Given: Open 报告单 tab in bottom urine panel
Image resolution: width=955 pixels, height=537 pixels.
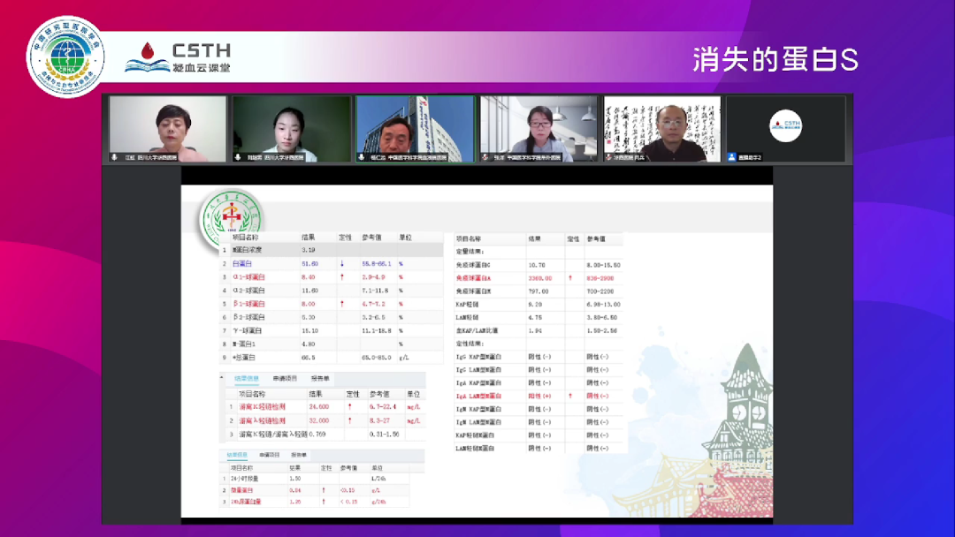Looking at the screenshot, I should tap(299, 455).
